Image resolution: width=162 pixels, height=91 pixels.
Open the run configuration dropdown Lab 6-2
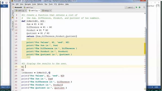tap(130, 7)
